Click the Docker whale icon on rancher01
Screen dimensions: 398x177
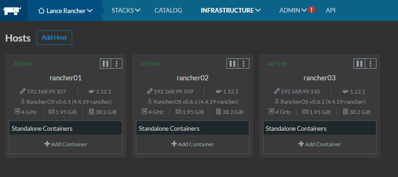[x=91, y=91]
